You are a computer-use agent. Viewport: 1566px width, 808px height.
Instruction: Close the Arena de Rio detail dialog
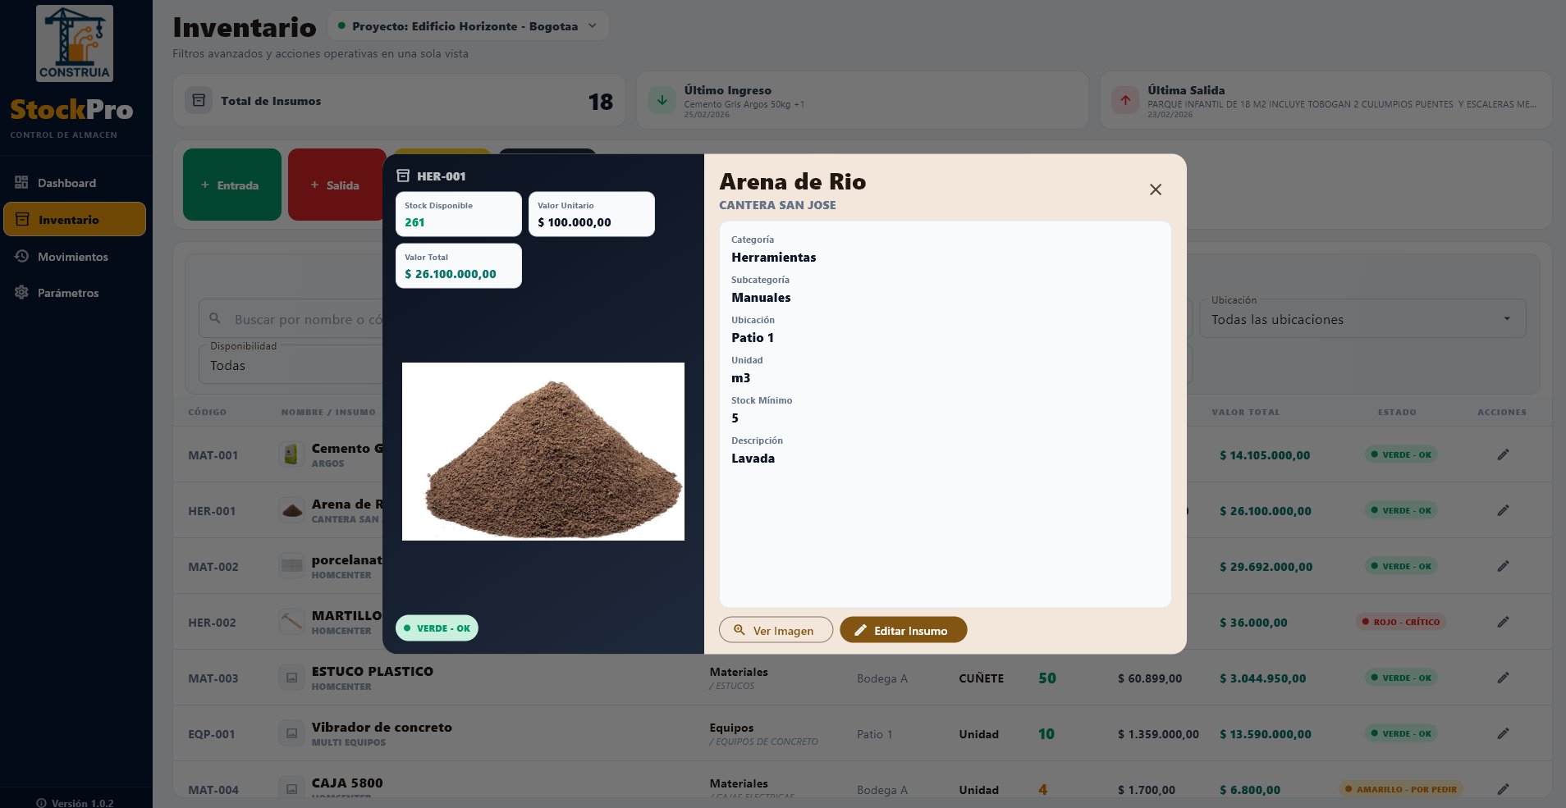1155,189
